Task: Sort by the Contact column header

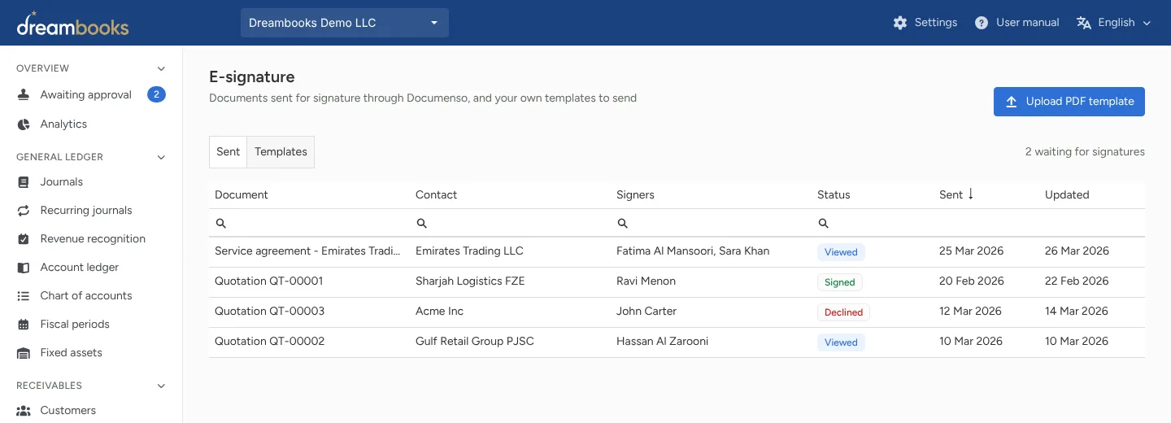Action: [x=437, y=195]
